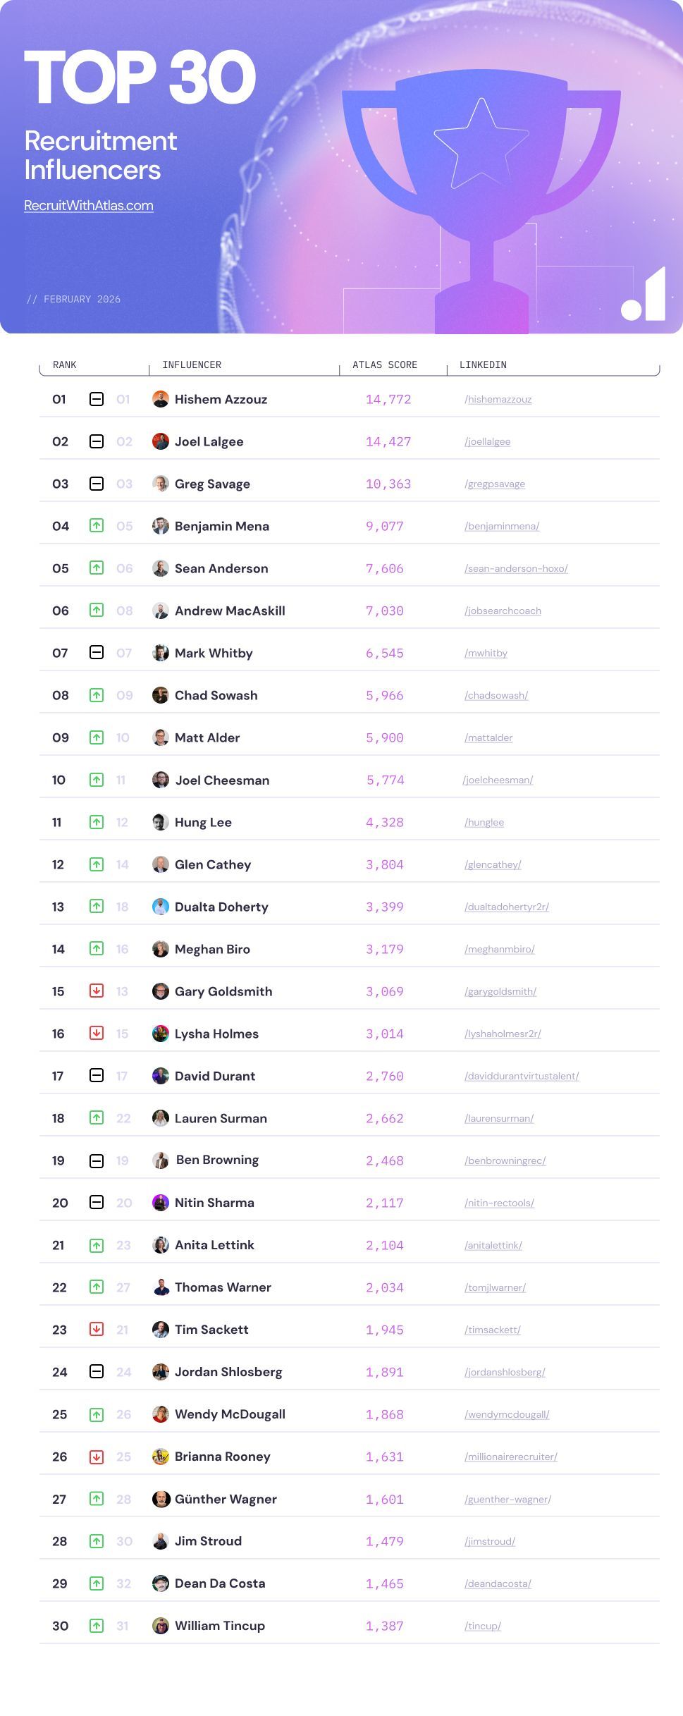Click the ATLAS SCORE column header
Screen dimensions: 683x1716
(385, 365)
